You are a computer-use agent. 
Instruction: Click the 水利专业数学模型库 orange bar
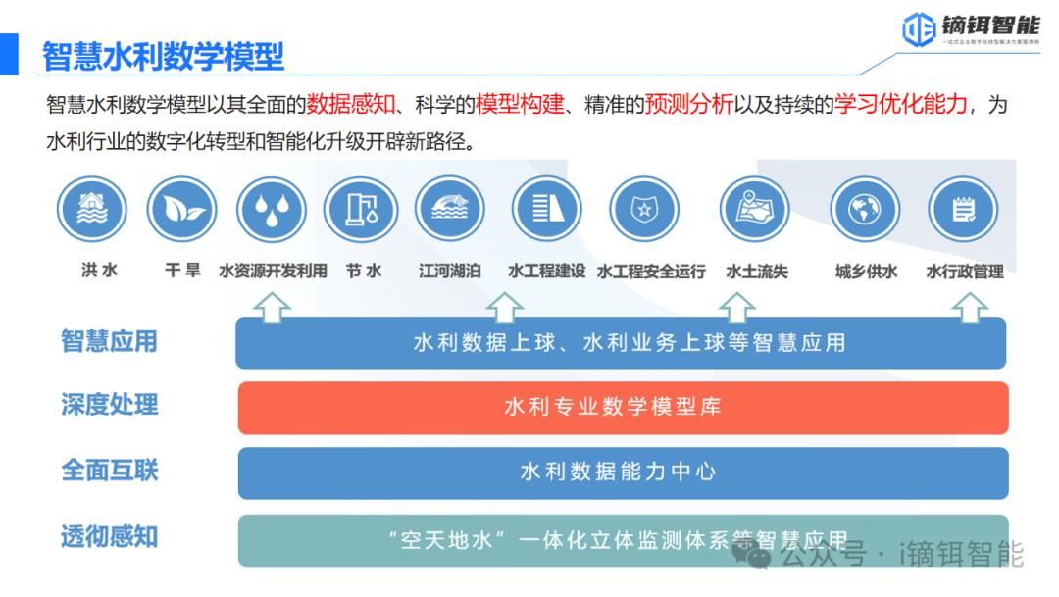tap(623, 408)
